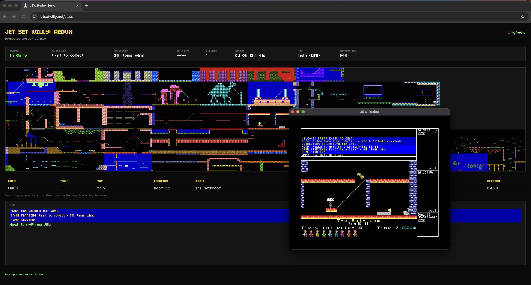Click the toilet sprite in The Bathroom

click(406, 212)
